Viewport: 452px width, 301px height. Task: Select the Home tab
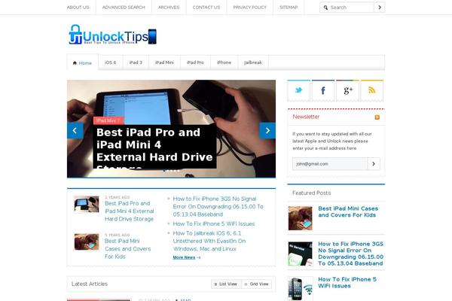point(82,62)
